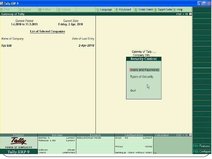
Task: Click the Tally.ERP 9 title bar icon
Action: point(1,3)
